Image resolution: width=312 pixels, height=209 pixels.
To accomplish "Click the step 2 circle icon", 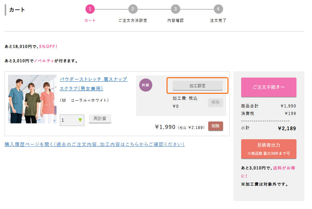I will pos(133,9).
